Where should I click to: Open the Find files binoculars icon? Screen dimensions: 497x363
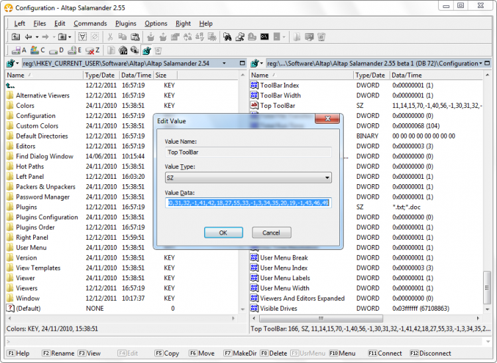click(227, 37)
